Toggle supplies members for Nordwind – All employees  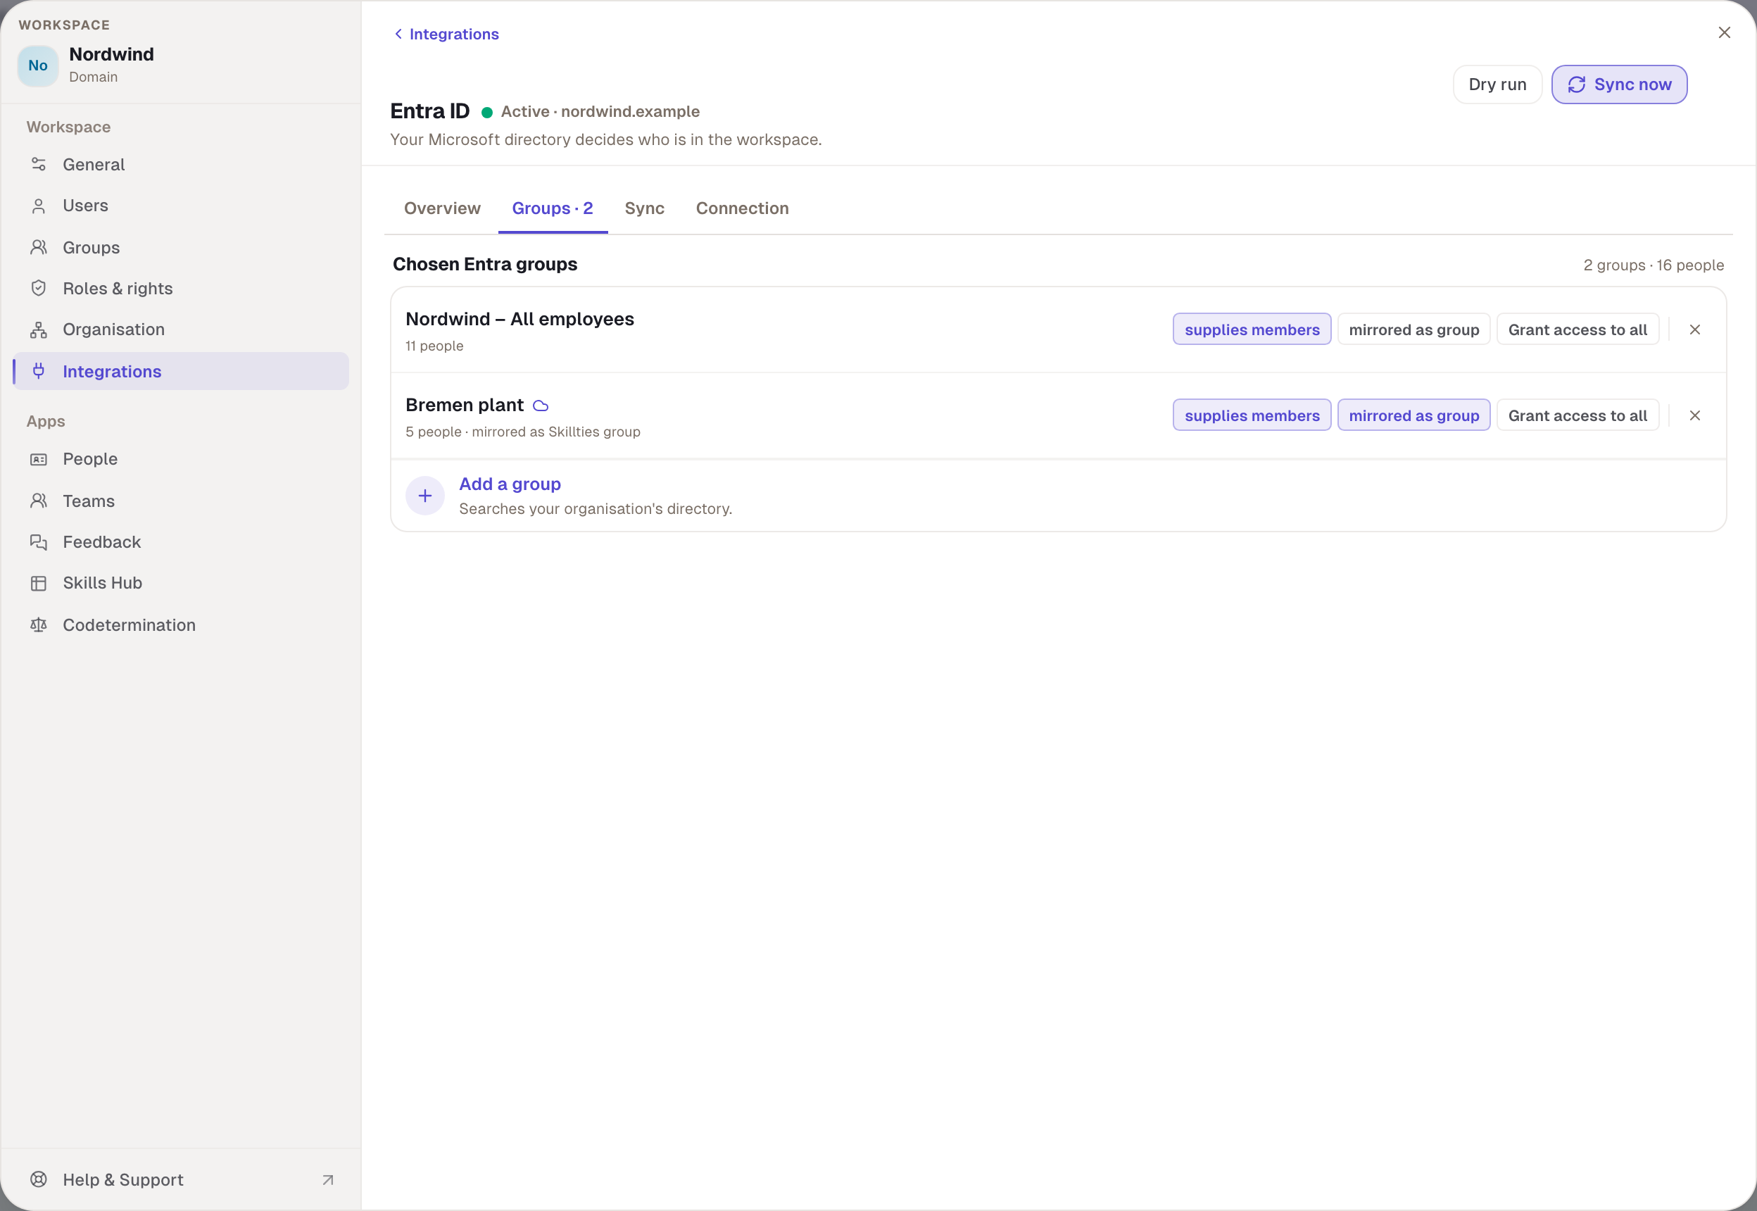(x=1252, y=330)
